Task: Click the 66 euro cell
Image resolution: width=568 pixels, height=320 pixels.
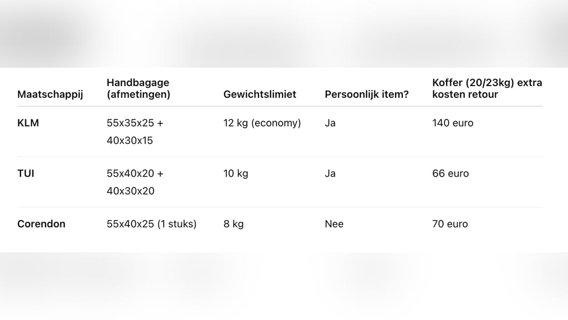Action: point(450,173)
